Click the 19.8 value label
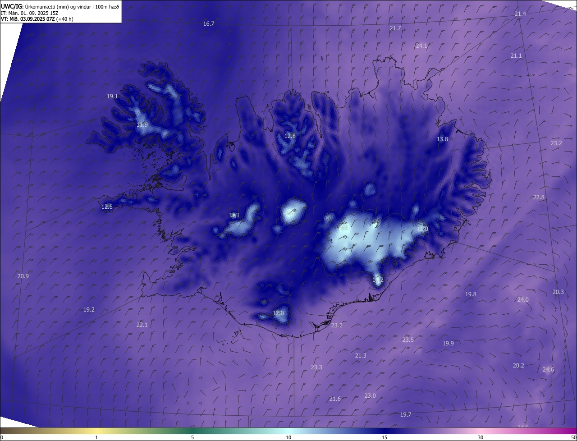Image resolution: width=577 pixels, height=441 pixels. pos(471,294)
